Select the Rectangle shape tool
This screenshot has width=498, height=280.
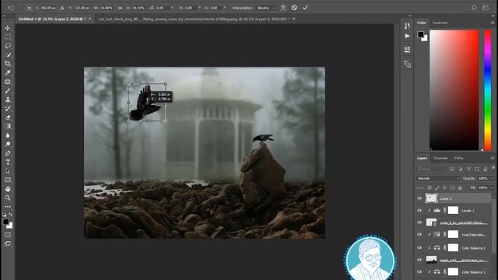click(x=8, y=180)
